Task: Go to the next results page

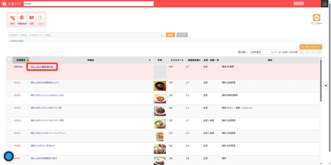Action: tap(313, 52)
